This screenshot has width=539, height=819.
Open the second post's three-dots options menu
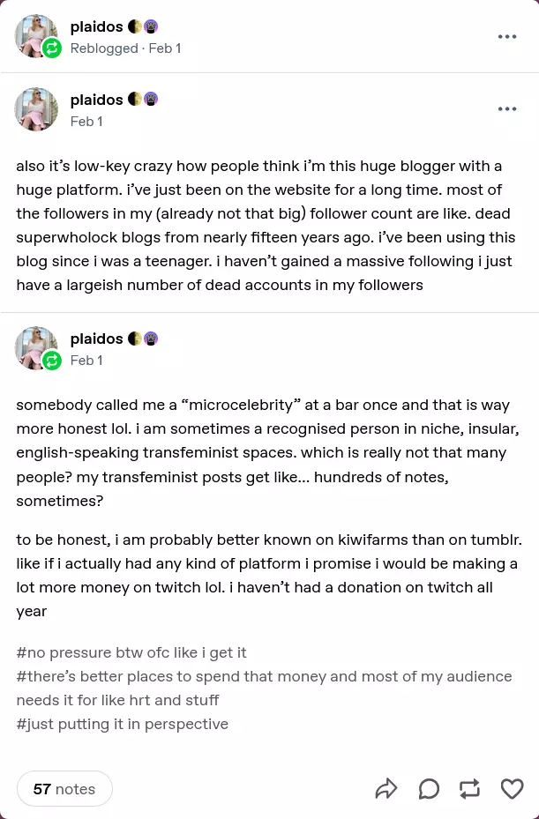tap(507, 109)
